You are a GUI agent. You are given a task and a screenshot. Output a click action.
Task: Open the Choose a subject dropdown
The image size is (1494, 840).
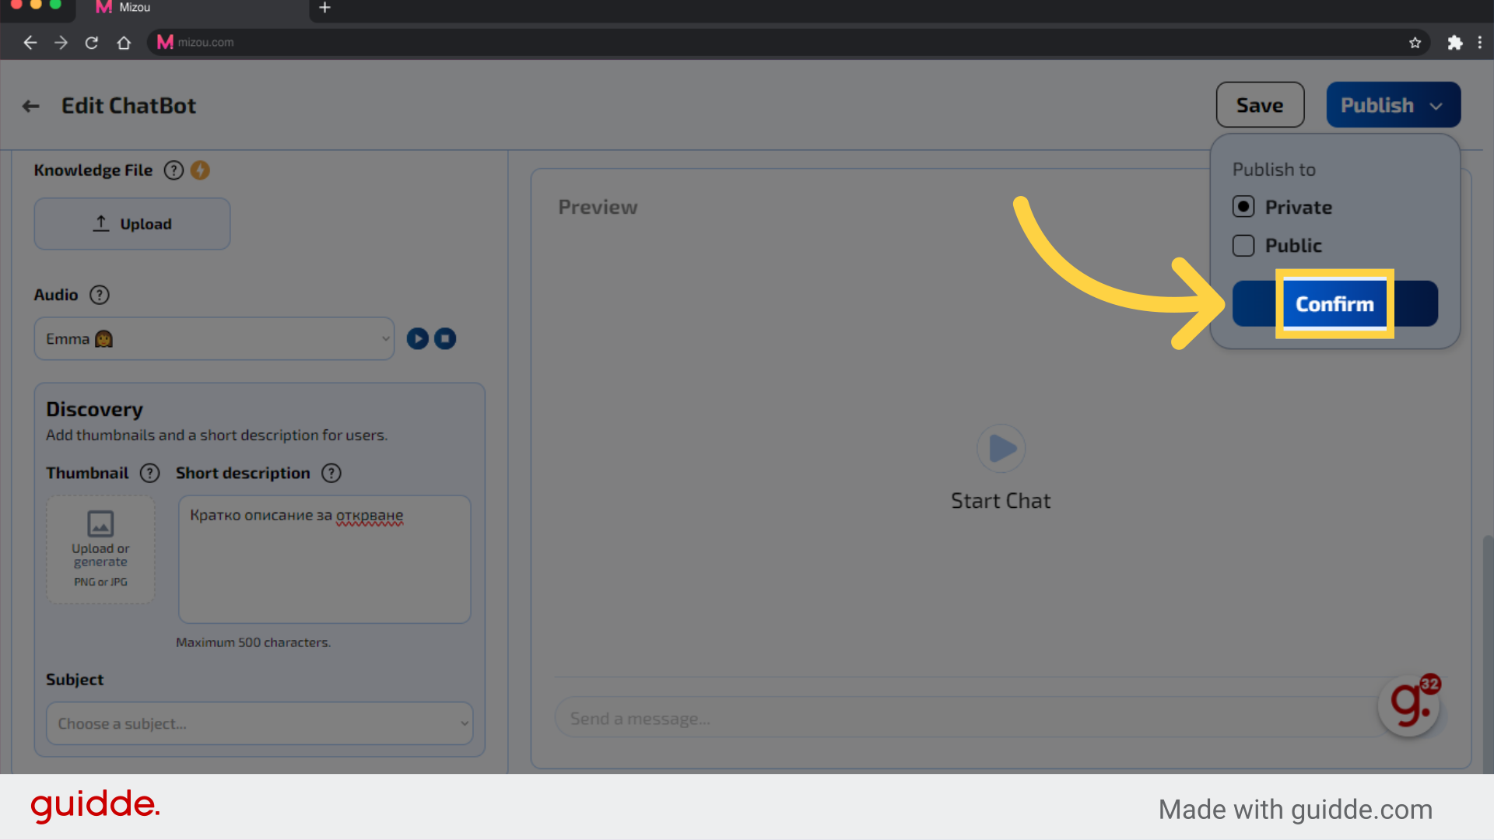(x=260, y=723)
